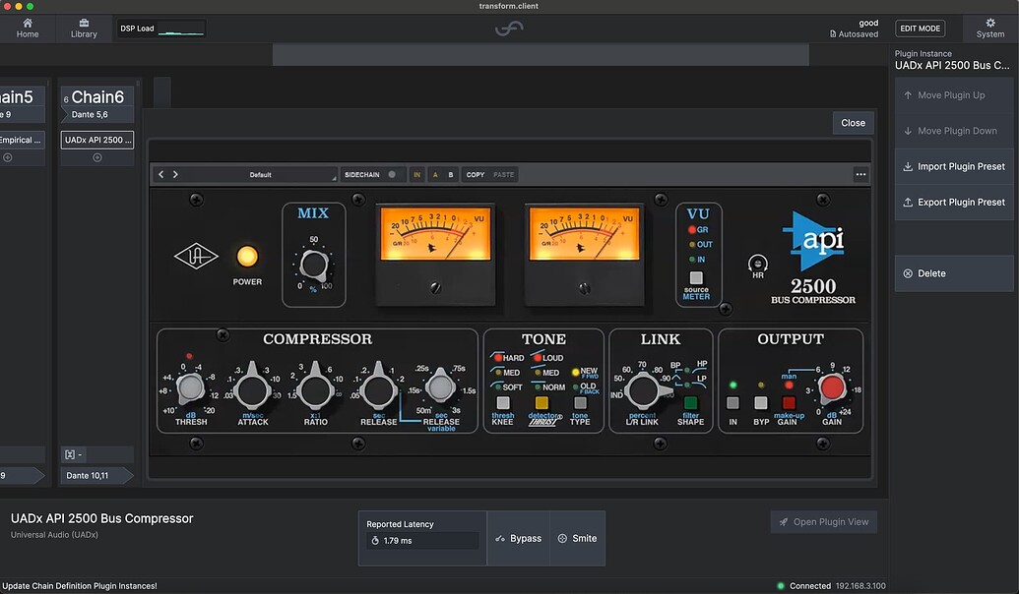Click Import Plugin Preset in the sidebar
1019x594 pixels.
(953, 166)
